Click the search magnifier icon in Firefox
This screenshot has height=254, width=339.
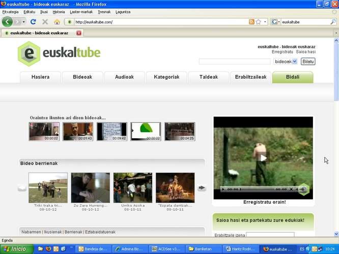333,22
